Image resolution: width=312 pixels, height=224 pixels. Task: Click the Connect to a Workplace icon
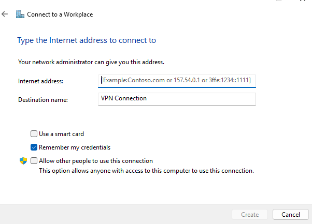click(x=20, y=14)
